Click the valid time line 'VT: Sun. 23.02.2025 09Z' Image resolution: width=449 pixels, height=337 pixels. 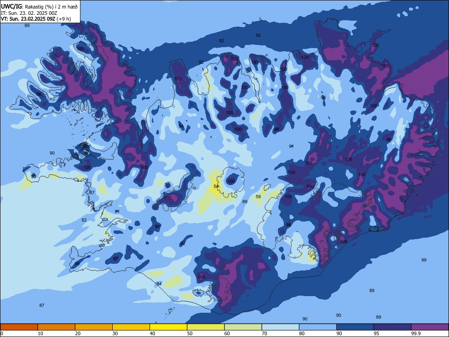click(x=28, y=19)
